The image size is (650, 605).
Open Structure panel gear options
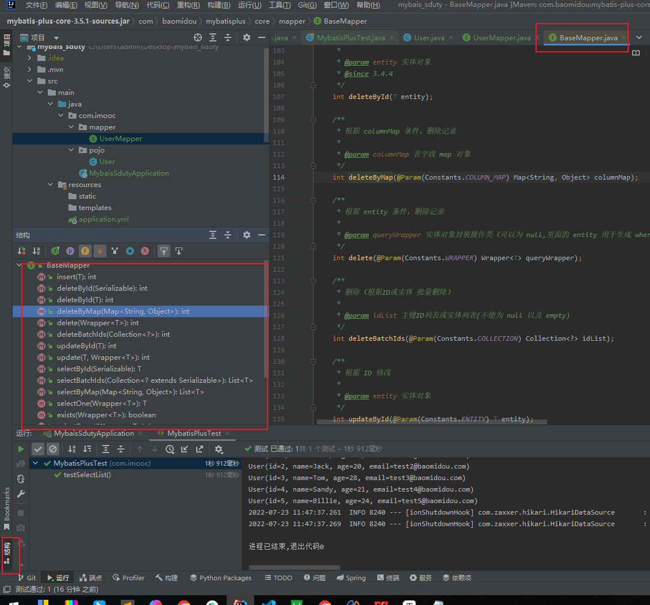point(247,235)
